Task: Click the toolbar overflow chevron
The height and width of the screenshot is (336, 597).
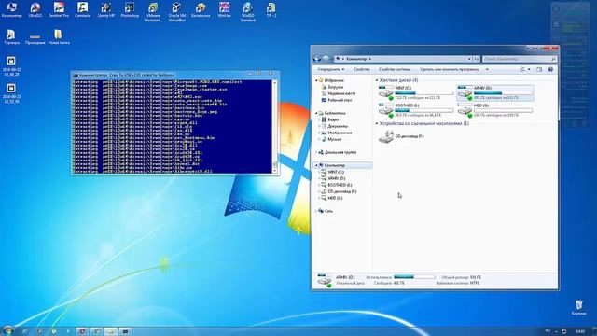Action: coord(487,69)
